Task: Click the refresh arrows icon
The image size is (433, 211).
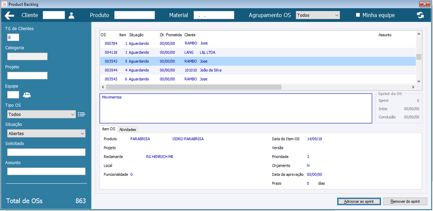Action: tap(421, 16)
